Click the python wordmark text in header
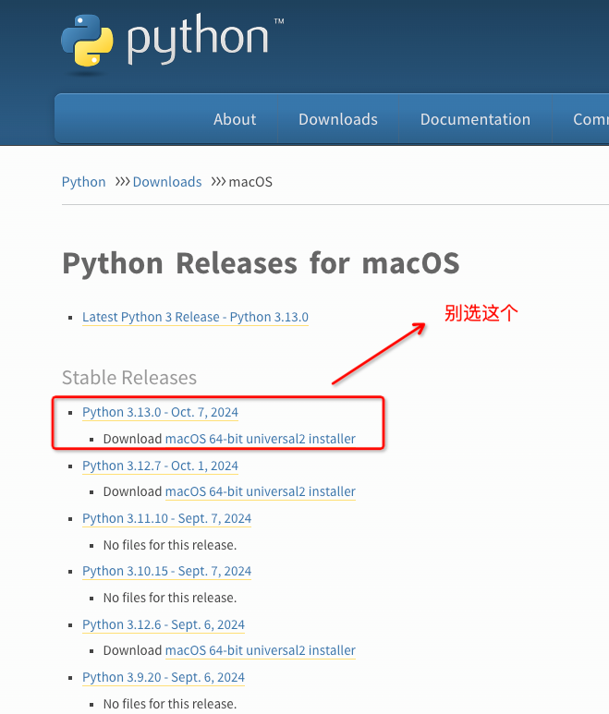This screenshot has width=609, height=714. point(198,41)
